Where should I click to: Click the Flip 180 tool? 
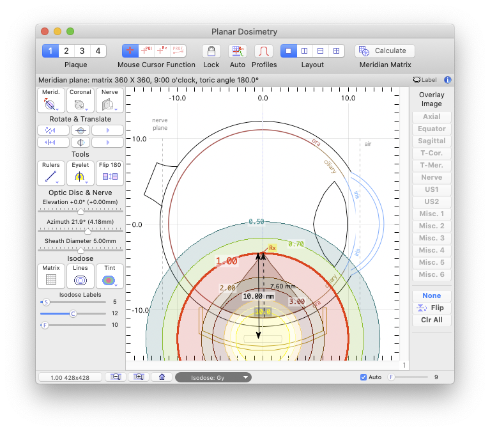tap(110, 173)
